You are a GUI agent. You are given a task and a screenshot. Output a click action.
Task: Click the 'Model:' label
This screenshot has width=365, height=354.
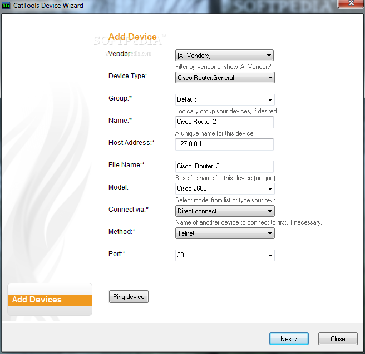pyautogui.click(x=119, y=187)
